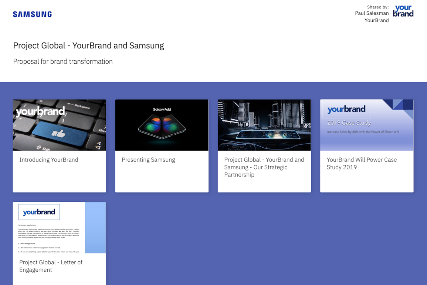Select the 'Introducing YourBrand' card title
The width and height of the screenshot is (427, 285).
(49, 160)
